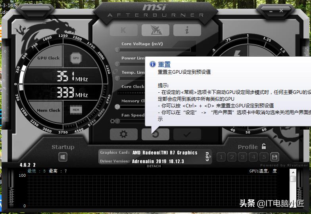311x214 pixels.
Task: Click the MEM chip icon in gauge
Action: 76,110
